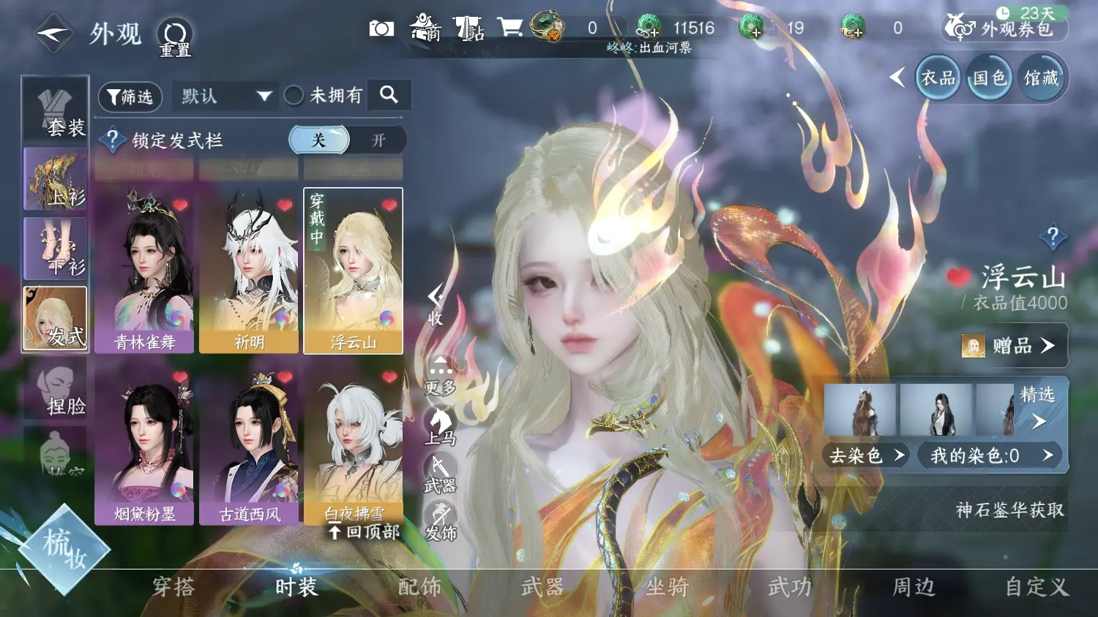Viewport: 1098px width, 617px height.
Task: Switch 锁定发式栏 to 开
Action: tap(378, 140)
